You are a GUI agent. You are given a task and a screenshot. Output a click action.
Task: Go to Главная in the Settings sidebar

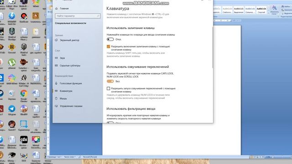coord(64,9)
